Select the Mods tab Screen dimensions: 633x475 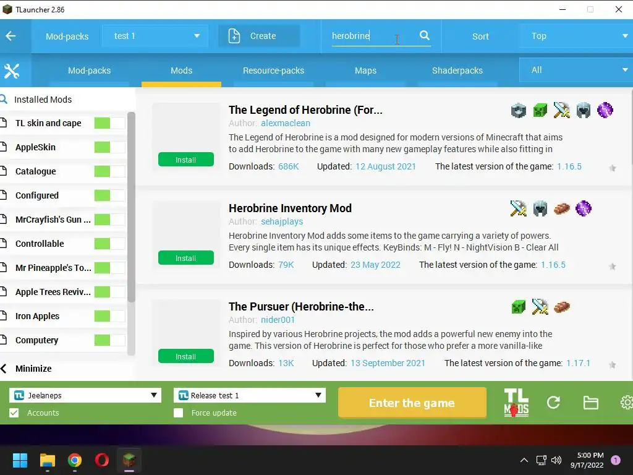click(181, 71)
